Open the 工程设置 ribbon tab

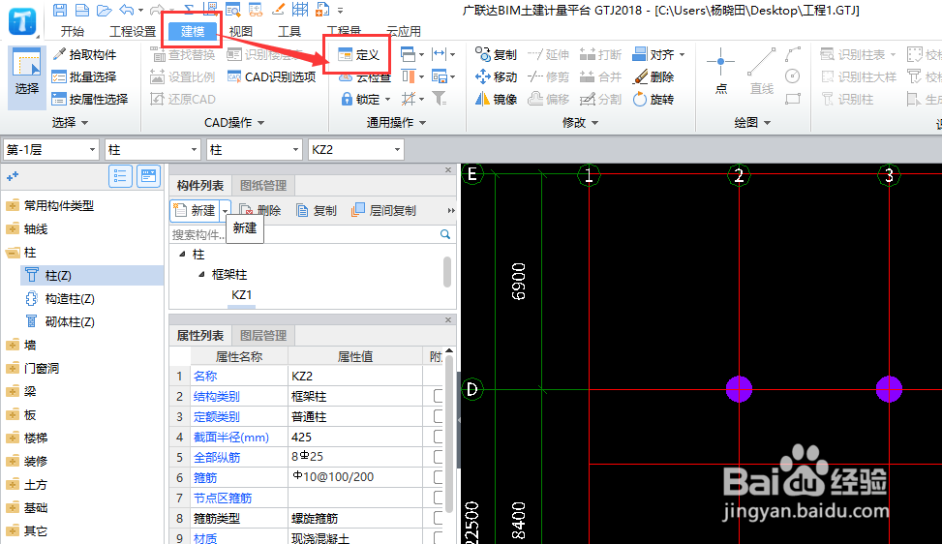[133, 31]
